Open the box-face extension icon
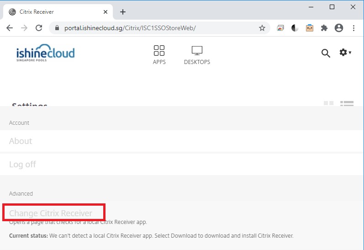 pos(310,28)
